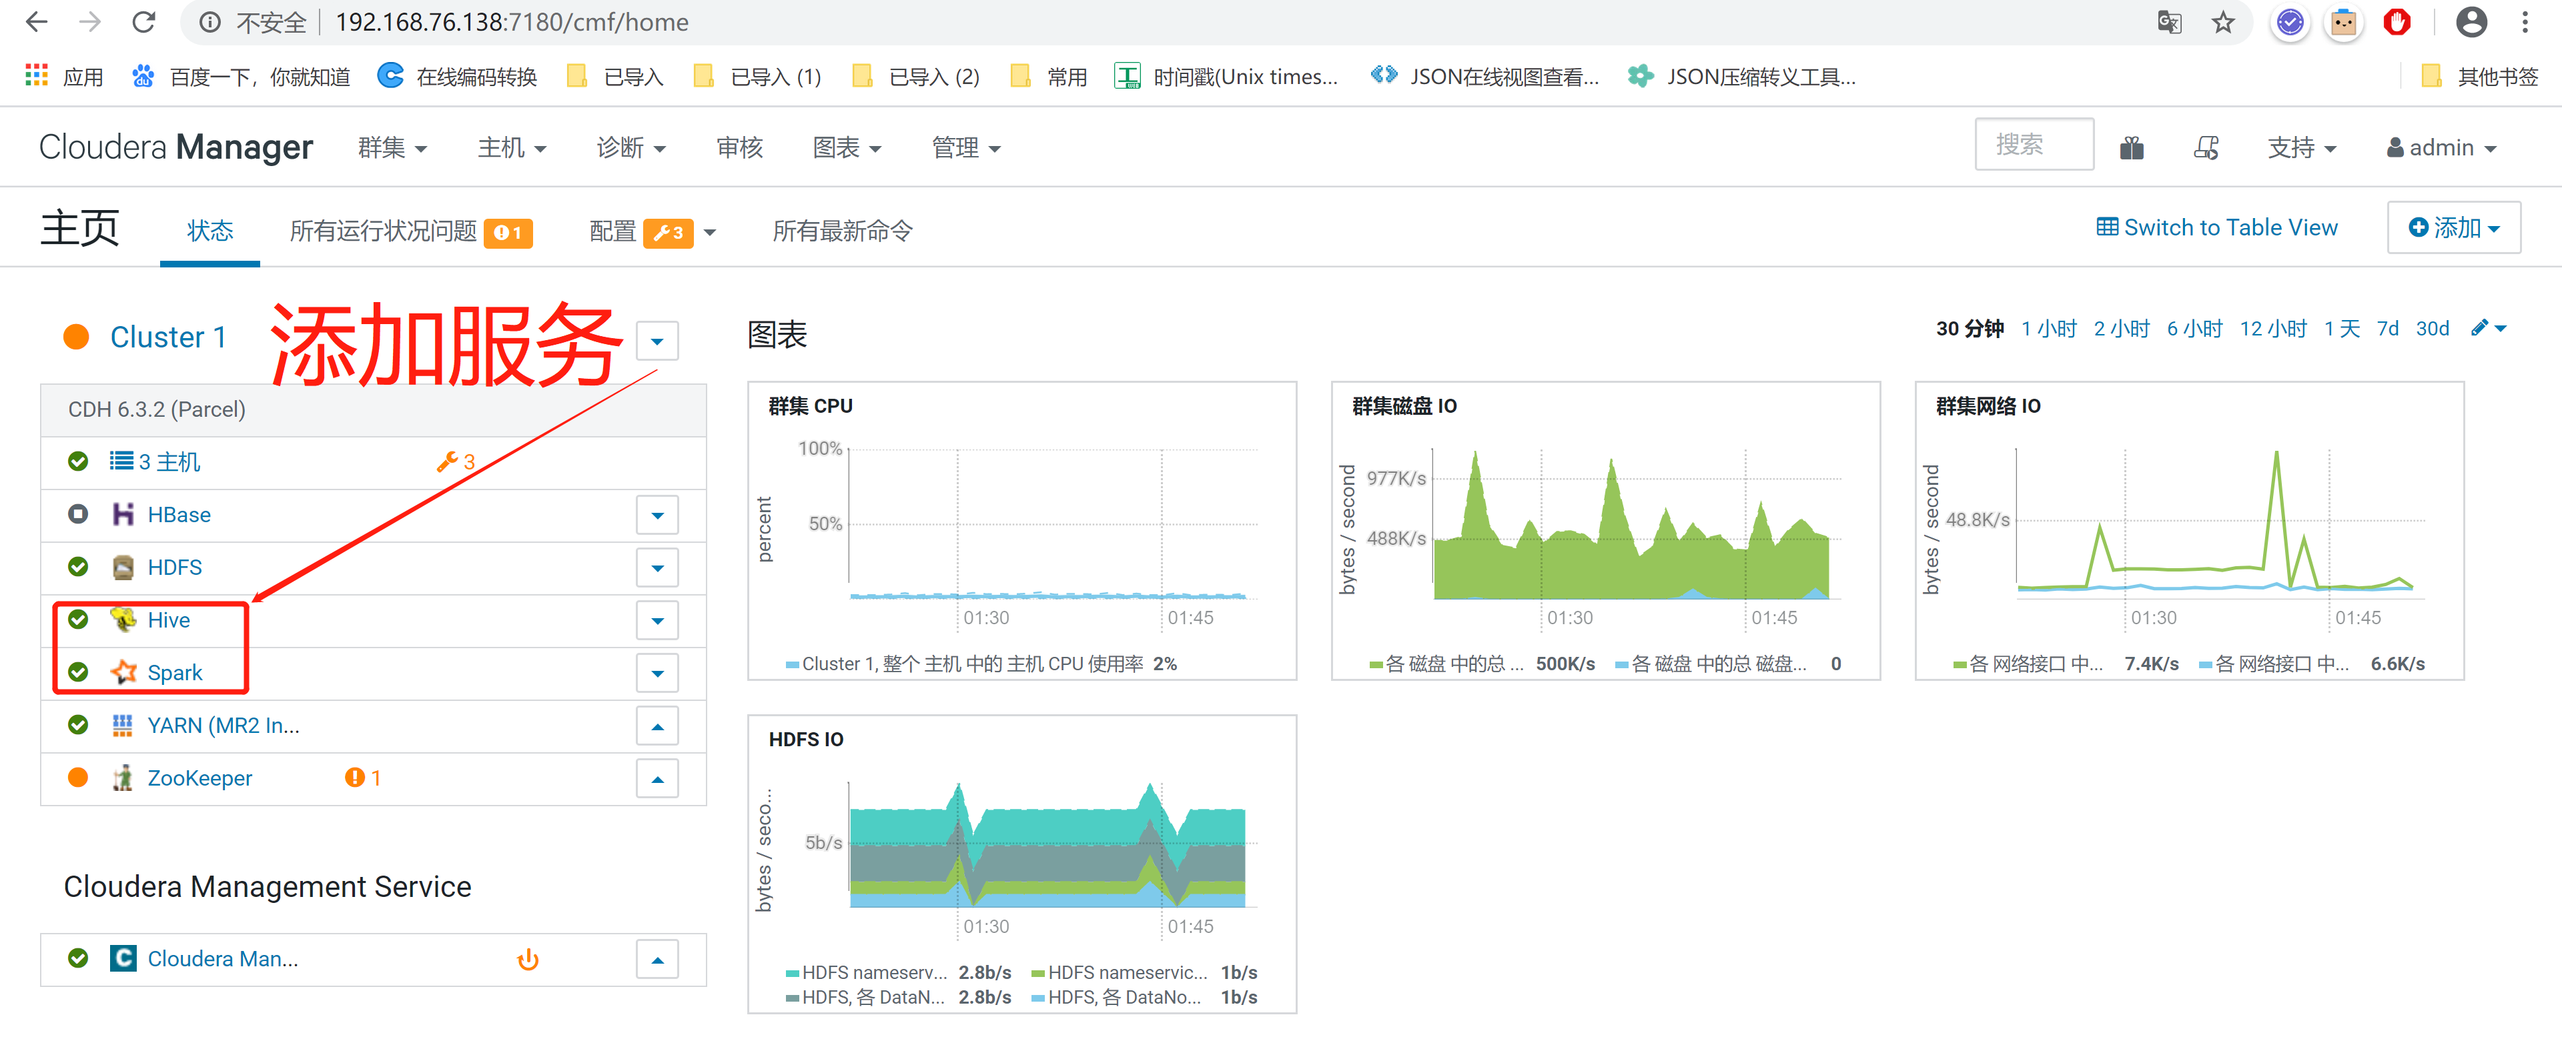The width and height of the screenshot is (2562, 1049).
Task: Click Switch to Table View link
Action: click(2217, 227)
